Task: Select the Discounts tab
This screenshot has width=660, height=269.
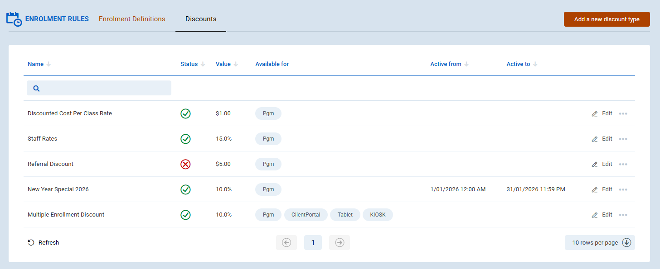Action: coord(201,19)
